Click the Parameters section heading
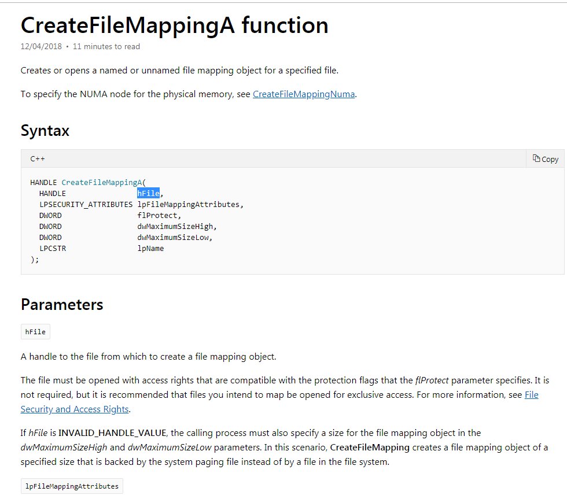The width and height of the screenshot is (567, 499). tap(62, 305)
